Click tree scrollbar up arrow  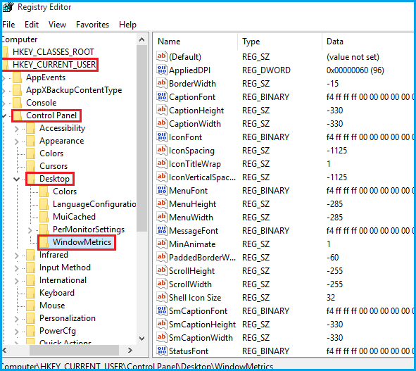[x=142, y=40]
